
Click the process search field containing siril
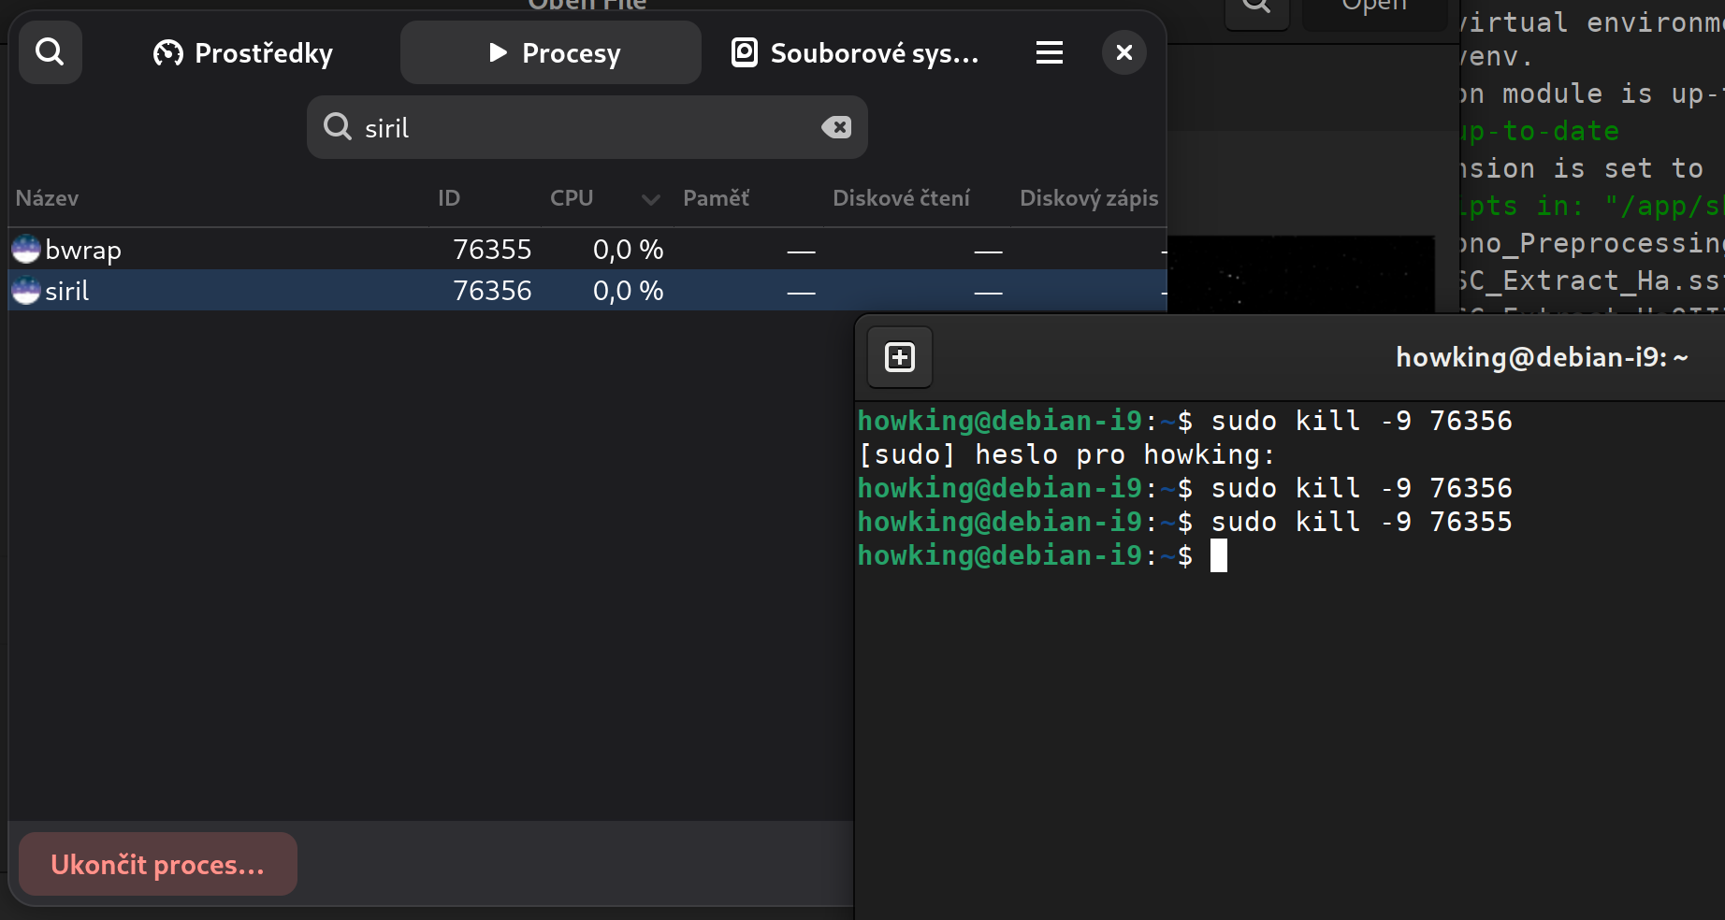[587, 127]
